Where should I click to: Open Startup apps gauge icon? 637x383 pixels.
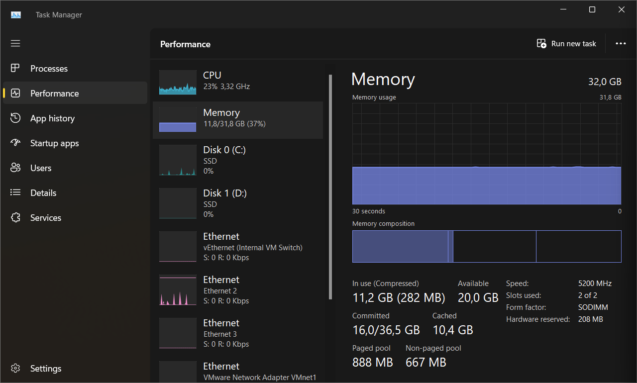click(15, 143)
